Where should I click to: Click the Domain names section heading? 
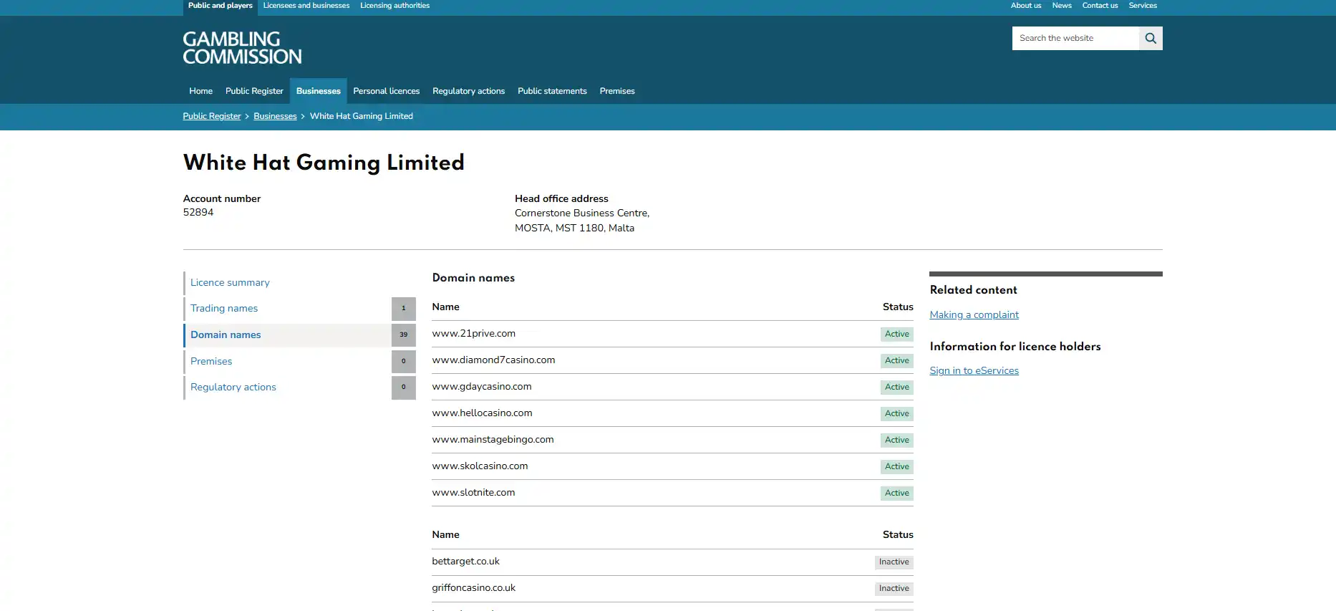pos(473,278)
